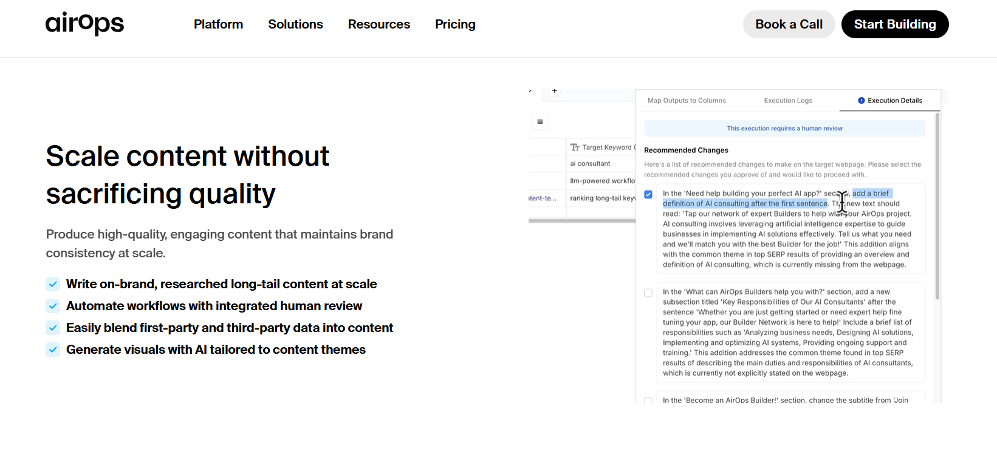Switch to Execution Logs tab

[788, 101]
